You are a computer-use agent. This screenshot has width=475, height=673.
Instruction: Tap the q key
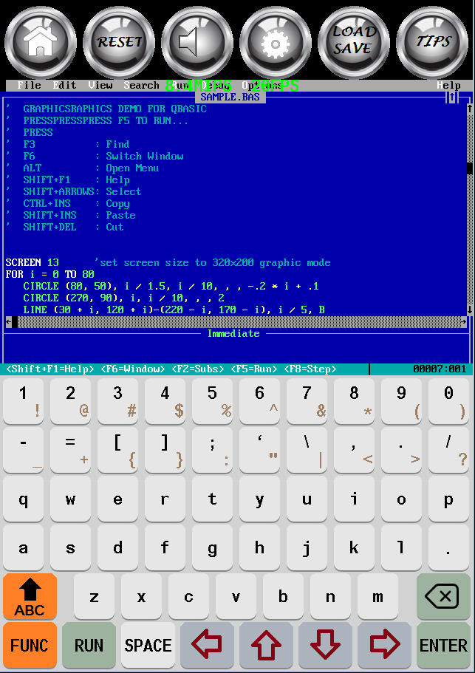(23, 499)
